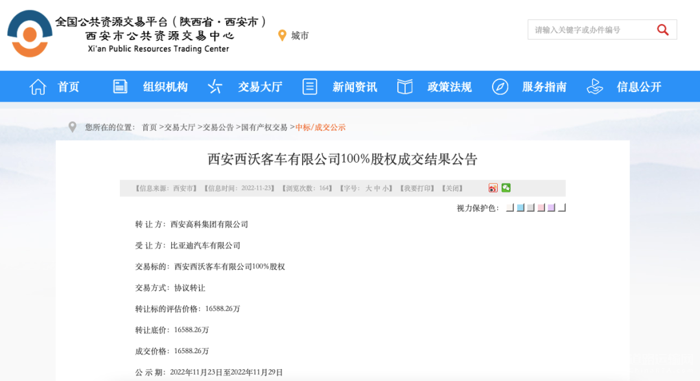Click the 信息公开 hand icon
The width and height of the screenshot is (700, 381).
coord(594,87)
